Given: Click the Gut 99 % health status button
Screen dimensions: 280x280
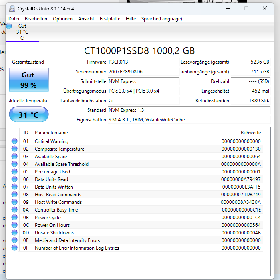Looking at the screenshot, I should (x=29, y=80).
